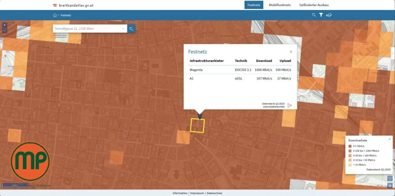Open the Impressum link in footer
This screenshot has width=395, height=196.
point(197,193)
